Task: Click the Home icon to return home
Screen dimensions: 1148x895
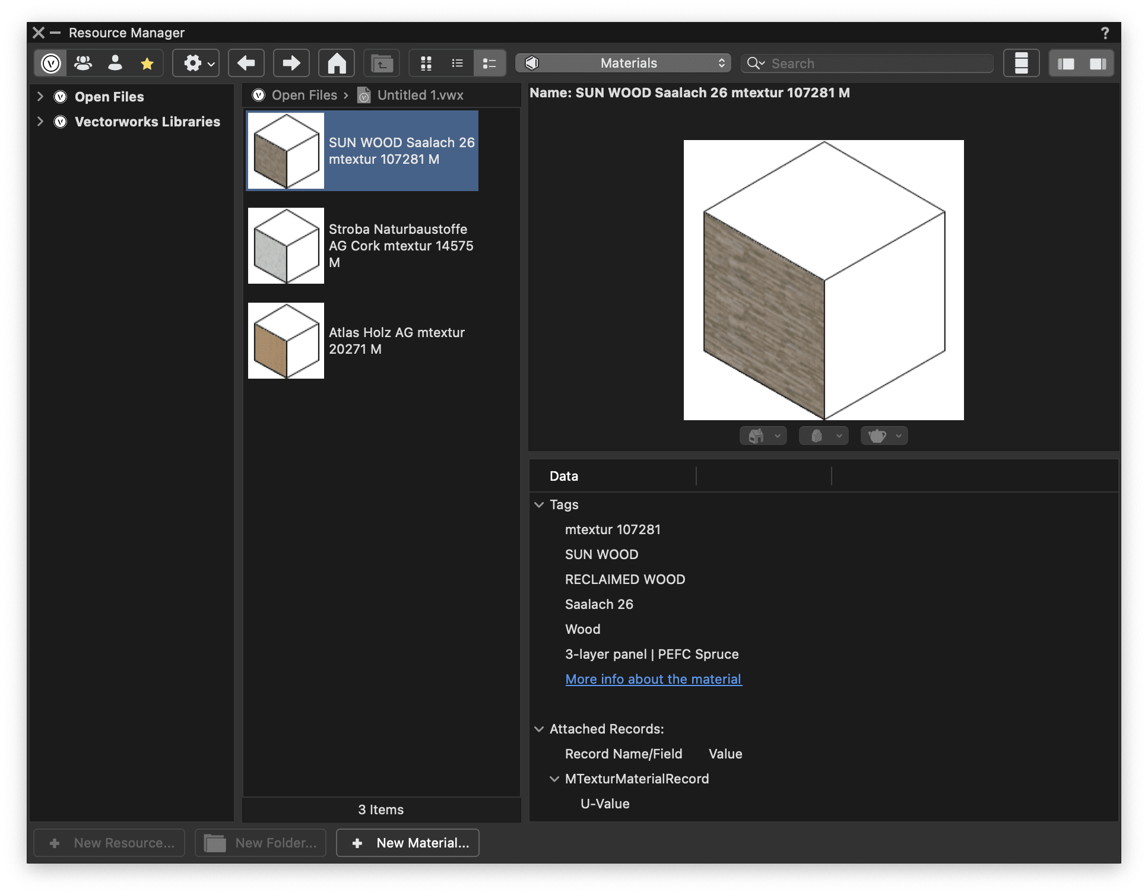Action: tap(336, 62)
